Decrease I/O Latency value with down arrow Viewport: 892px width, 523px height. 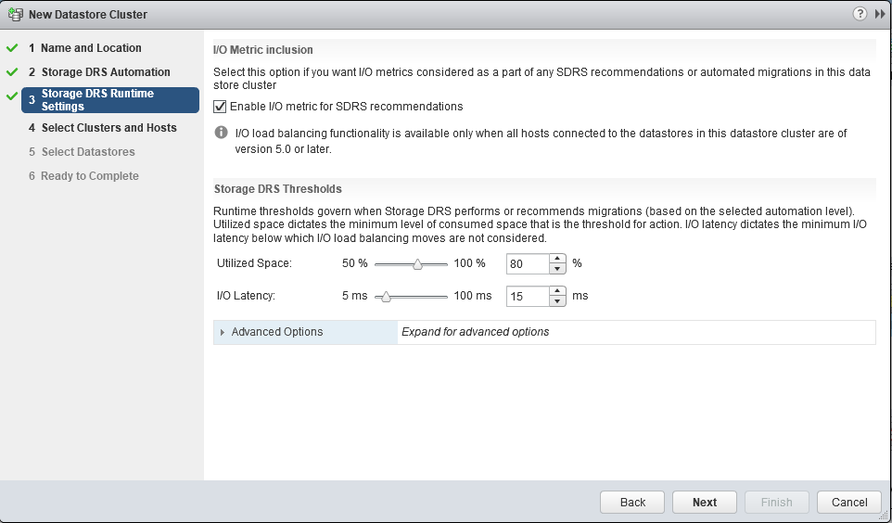pyautogui.click(x=557, y=301)
